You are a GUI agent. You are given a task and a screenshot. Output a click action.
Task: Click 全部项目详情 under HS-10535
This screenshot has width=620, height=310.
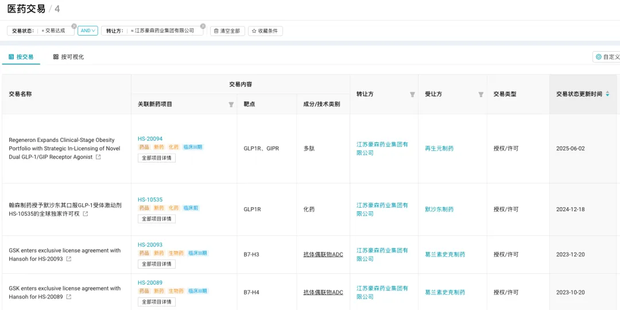coord(156,219)
